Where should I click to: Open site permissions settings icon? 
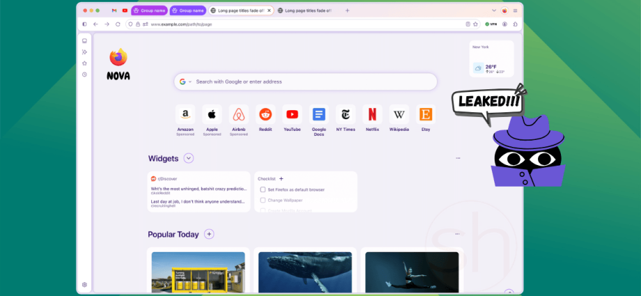tap(145, 24)
